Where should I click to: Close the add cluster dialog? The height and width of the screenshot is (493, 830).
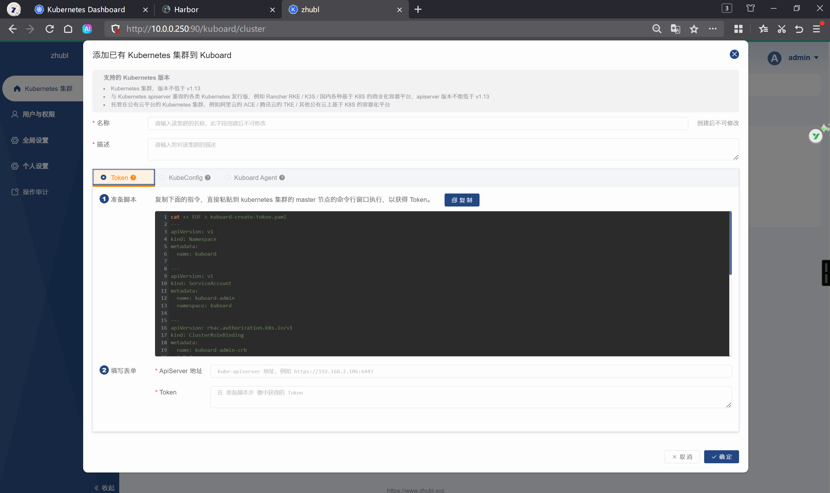[x=734, y=54]
